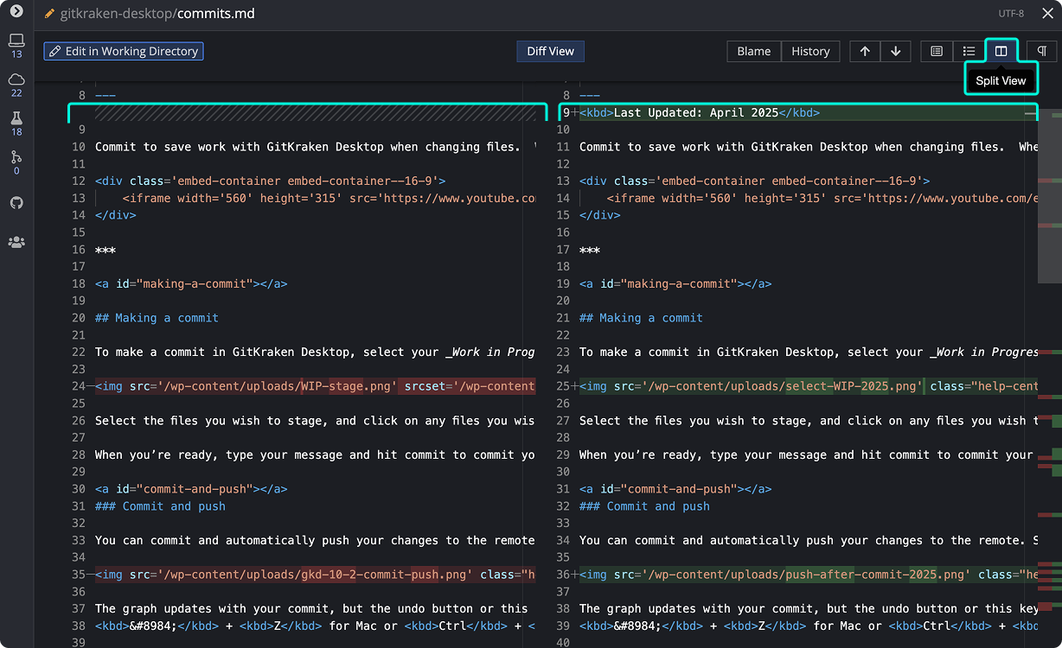Jump to next change with down arrow
The width and height of the screenshot is (1062, 648).
click(895, 51)
